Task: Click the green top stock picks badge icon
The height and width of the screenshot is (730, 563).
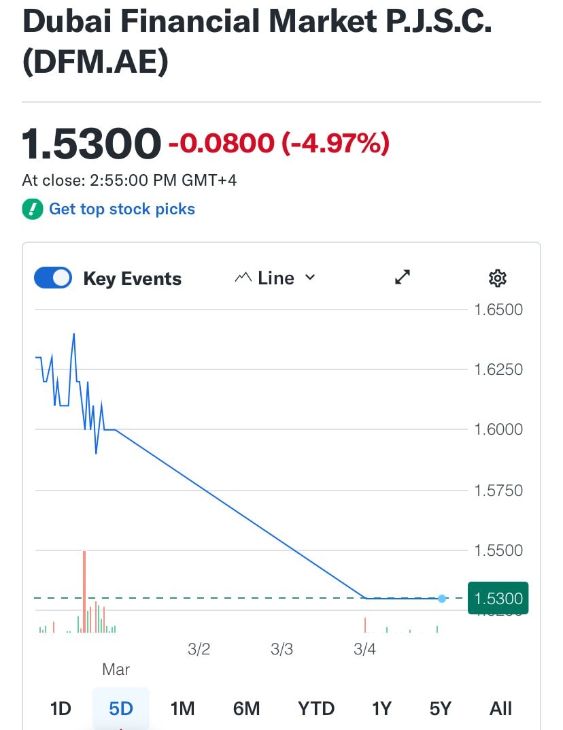Action: (x=32, y=209)
